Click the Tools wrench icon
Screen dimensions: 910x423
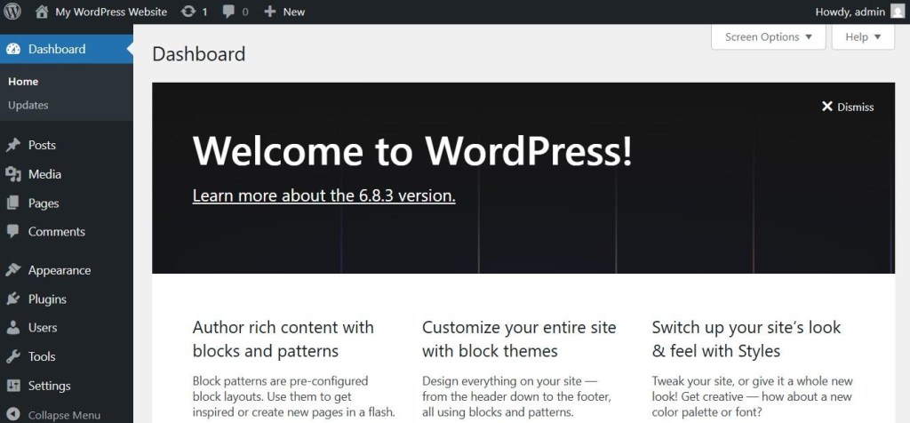(13, 357)
